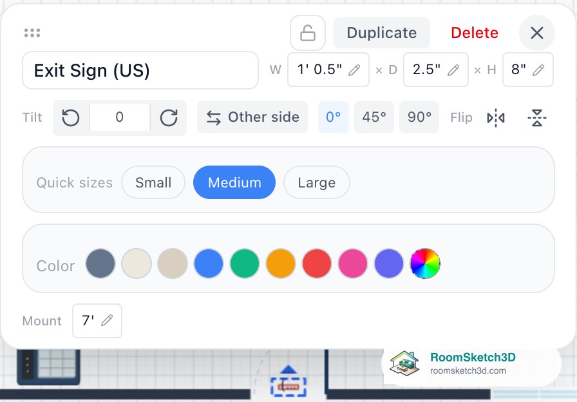Flip the item horizontally
Viewport: 577px width, 402px height.
click(x=496, y=118)
